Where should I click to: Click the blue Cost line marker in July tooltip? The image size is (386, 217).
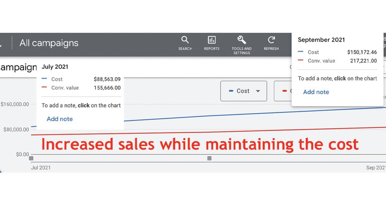[x=44, y=79]
